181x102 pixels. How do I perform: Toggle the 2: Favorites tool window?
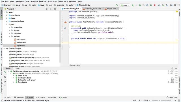coord(1,69)
